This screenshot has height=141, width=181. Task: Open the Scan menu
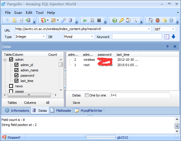point(18,13)
